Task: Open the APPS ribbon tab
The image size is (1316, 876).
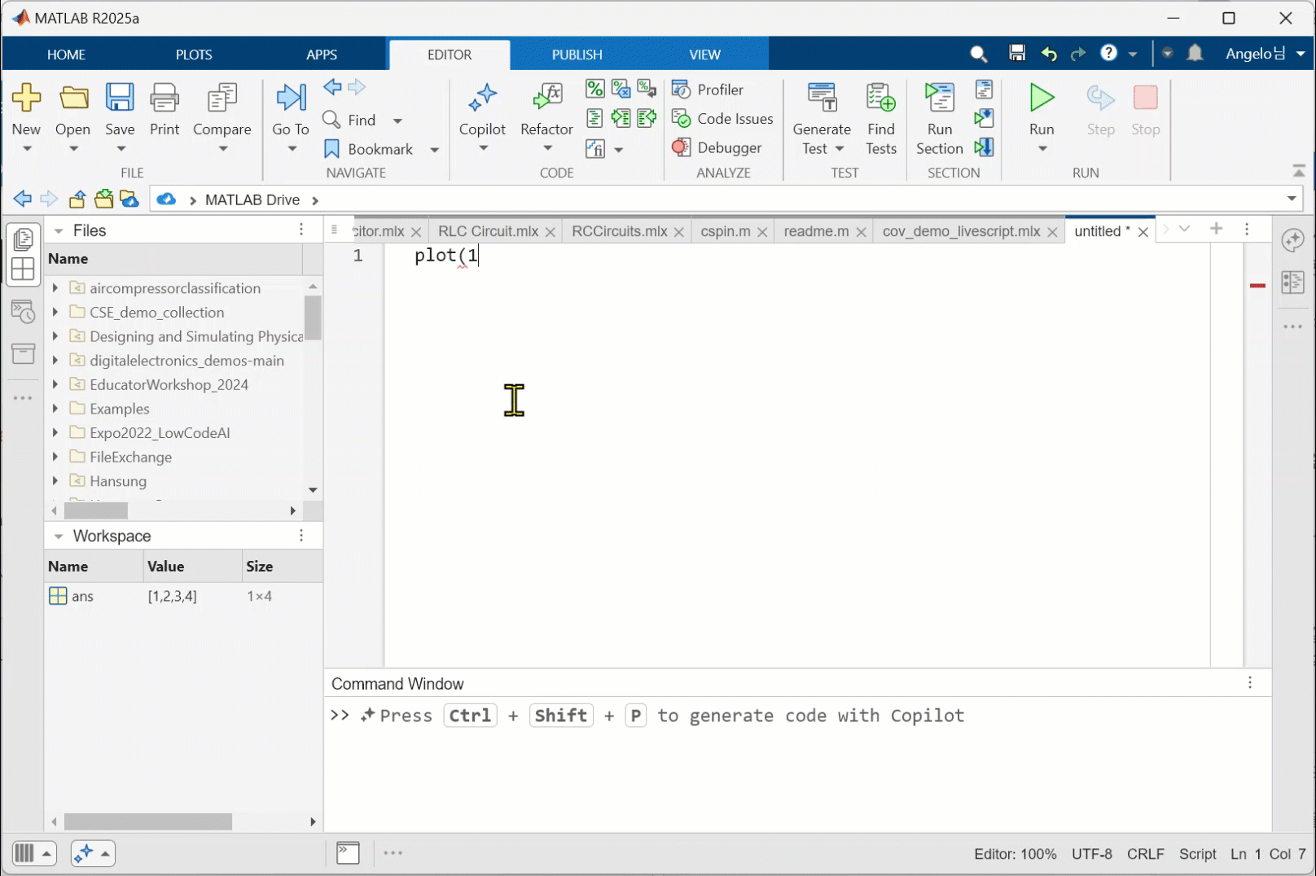Action: [x=322, y=55]
